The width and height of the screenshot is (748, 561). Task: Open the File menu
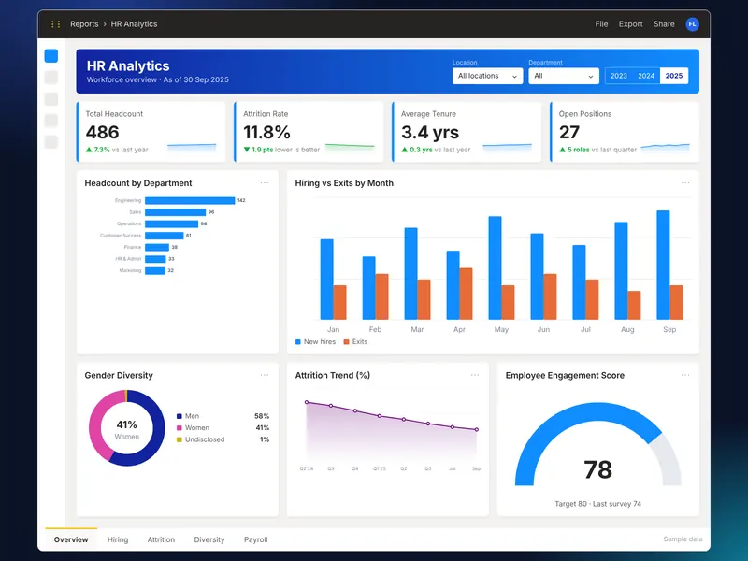tap(601, 24)
